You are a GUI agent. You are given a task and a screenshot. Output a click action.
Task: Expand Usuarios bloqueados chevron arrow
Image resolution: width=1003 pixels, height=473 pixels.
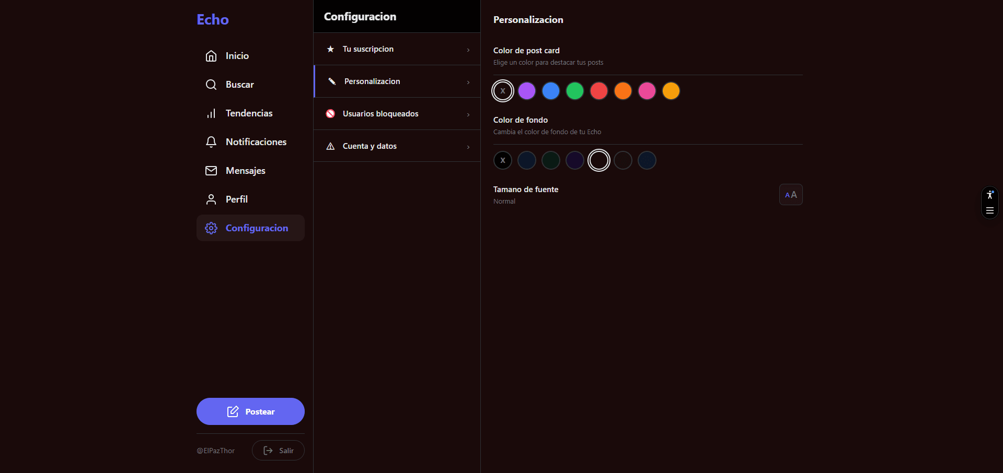468,114
